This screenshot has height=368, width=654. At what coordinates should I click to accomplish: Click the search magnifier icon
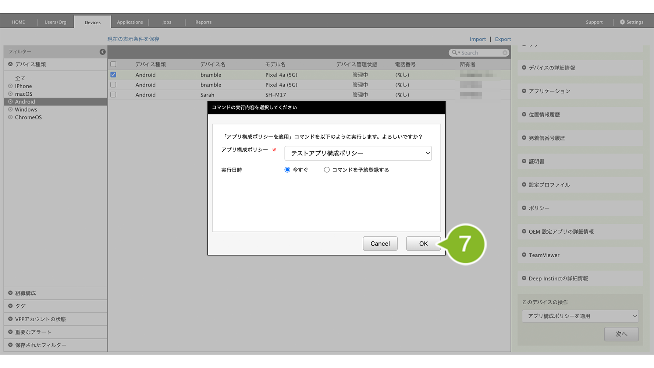point(455,53)
